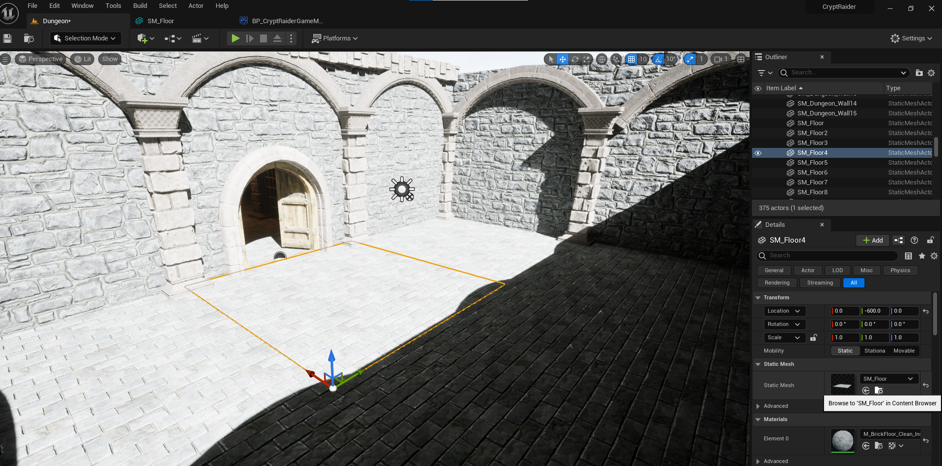Toggle world/local coordinate space globe icon
Image resolution: width=942 pixels, height=466 pixels.
pos(602,59)
